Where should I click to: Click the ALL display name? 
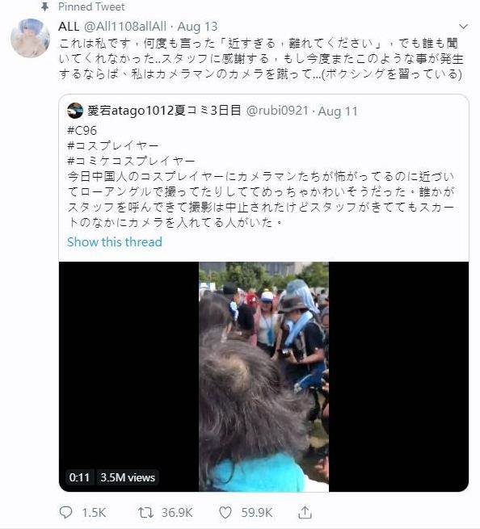[x=69, y=27]
